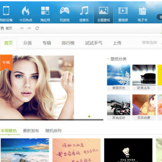Open 其他运动 motorcycle category thumbnail
Screen dimensions: 162x162
pos(118,105)
